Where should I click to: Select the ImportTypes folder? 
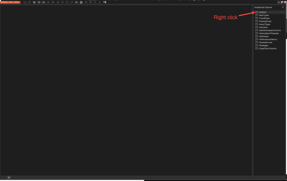tap(263, 24)
